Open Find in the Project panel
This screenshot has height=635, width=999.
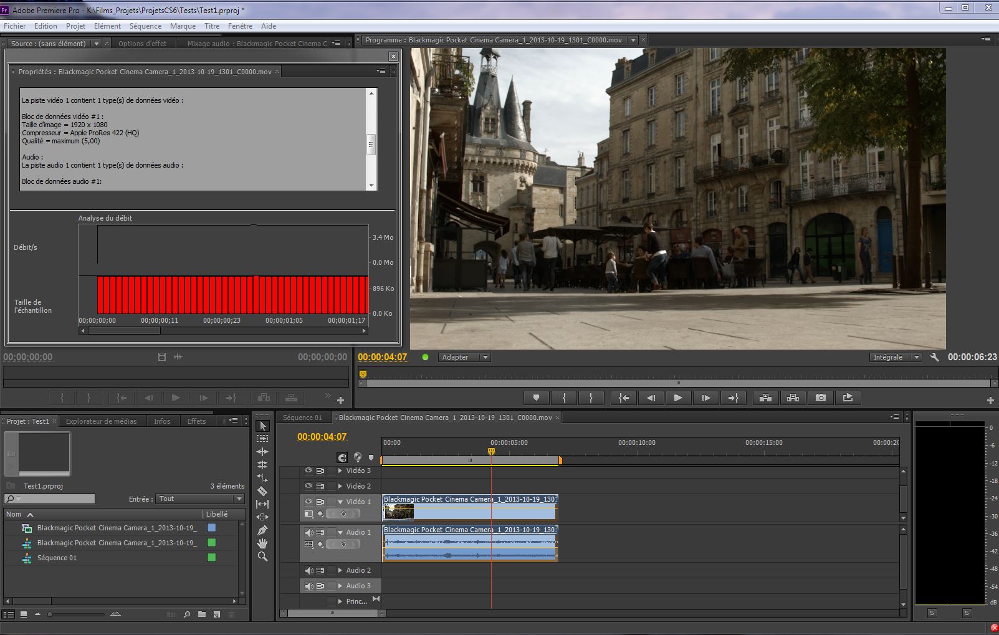click(x=187, y=614)
